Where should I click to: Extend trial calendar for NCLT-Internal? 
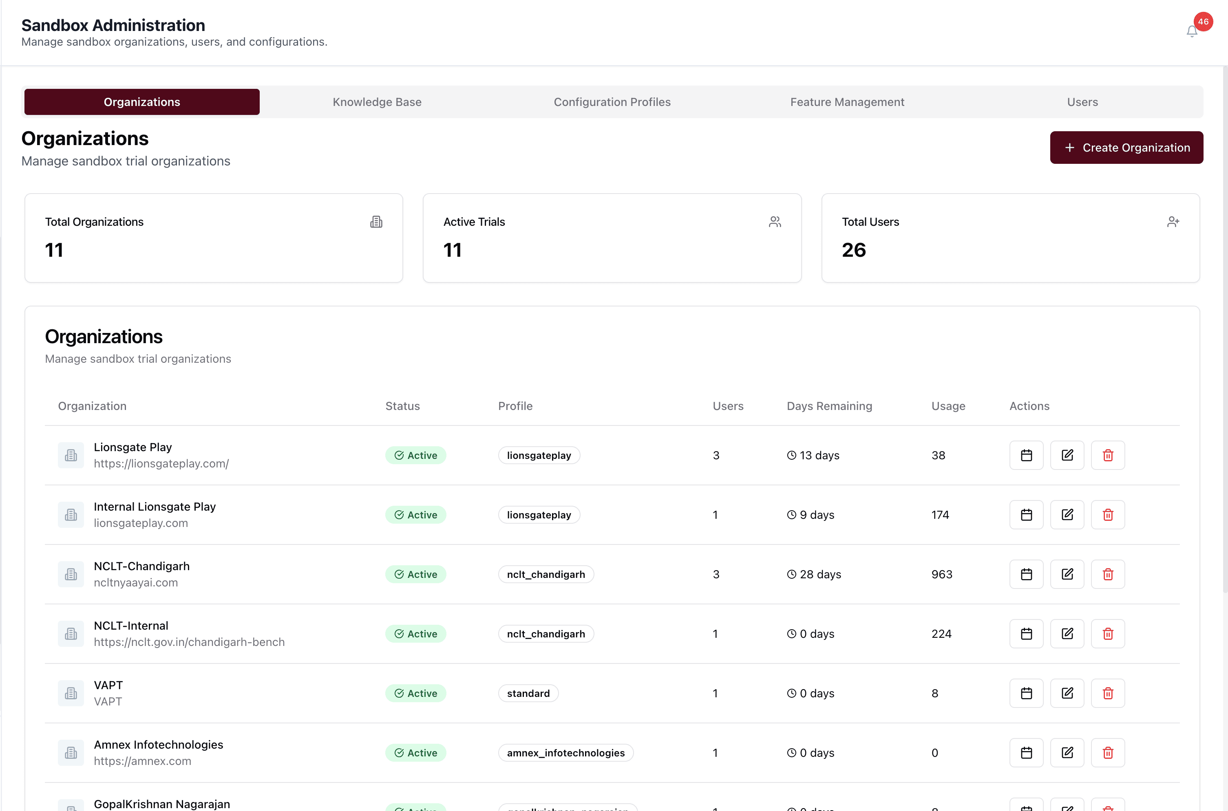click(1026, 634)
